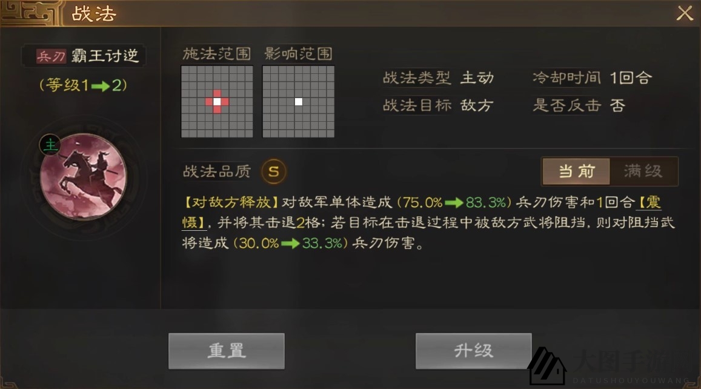Image resolution: width=701 pixels, height=389 pixels.
Task: Click the green 主 badge on portrait
Action: [50, 145]
